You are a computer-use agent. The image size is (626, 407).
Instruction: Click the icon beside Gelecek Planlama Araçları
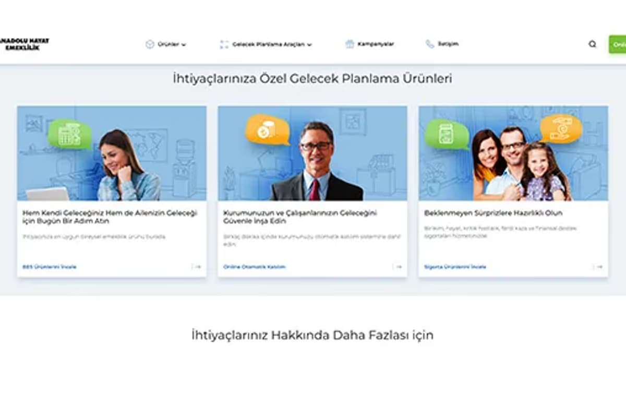pyautogui.click(x=224, y=44)
